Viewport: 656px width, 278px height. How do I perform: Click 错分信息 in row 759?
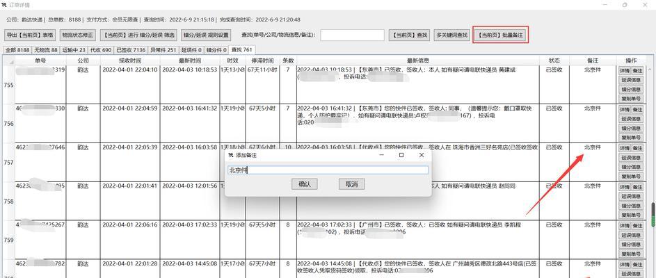click(x=631, y=244)
